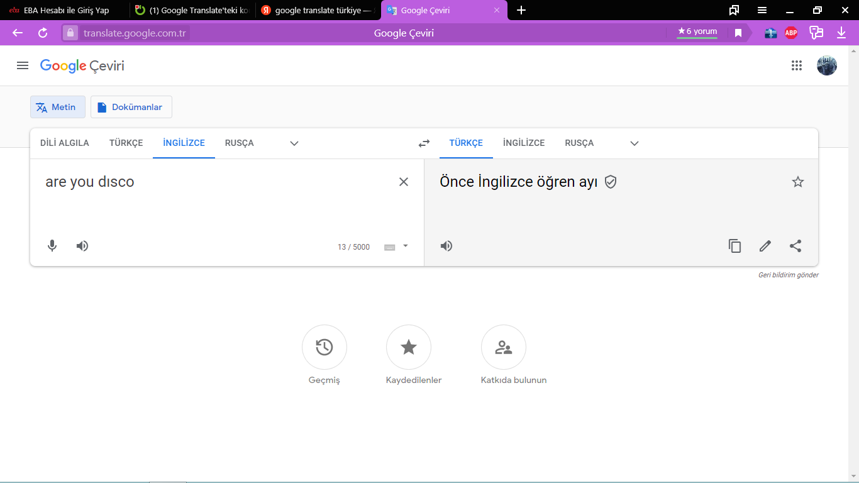The width and height of the screenshot is (859, 483).
Task: Click the translate.google.com.tr address field
Action: (135, 33)
